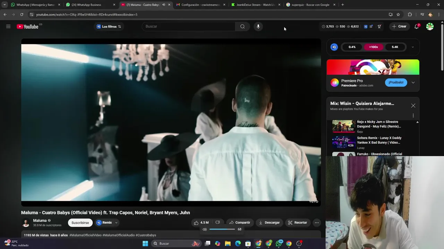Viewport: 444px width, 249px height.
Task: Click the volume speaker icon in the overlay
Action: tap(205, 229)
